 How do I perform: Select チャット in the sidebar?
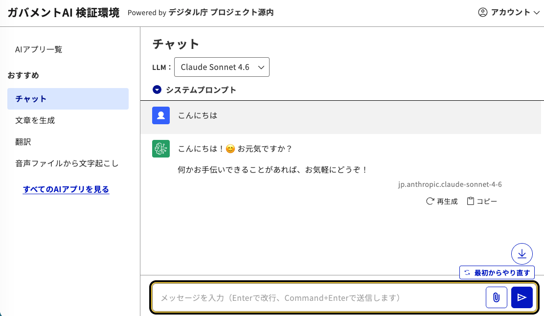coord(68,98)
